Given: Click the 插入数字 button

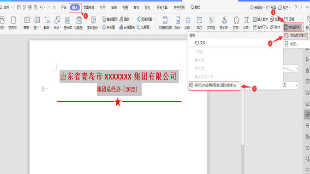Looking at the screenshot, I should pos(260,19).
